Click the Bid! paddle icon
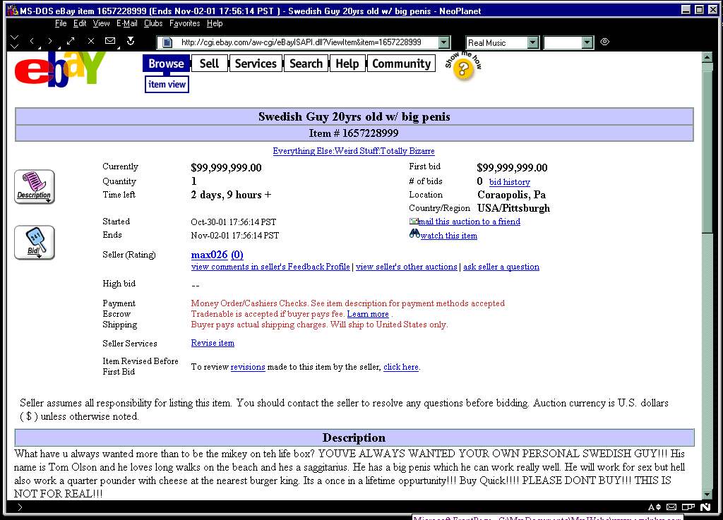The width and height of the screenshot is (723, 520). click(x=34, y=243)
